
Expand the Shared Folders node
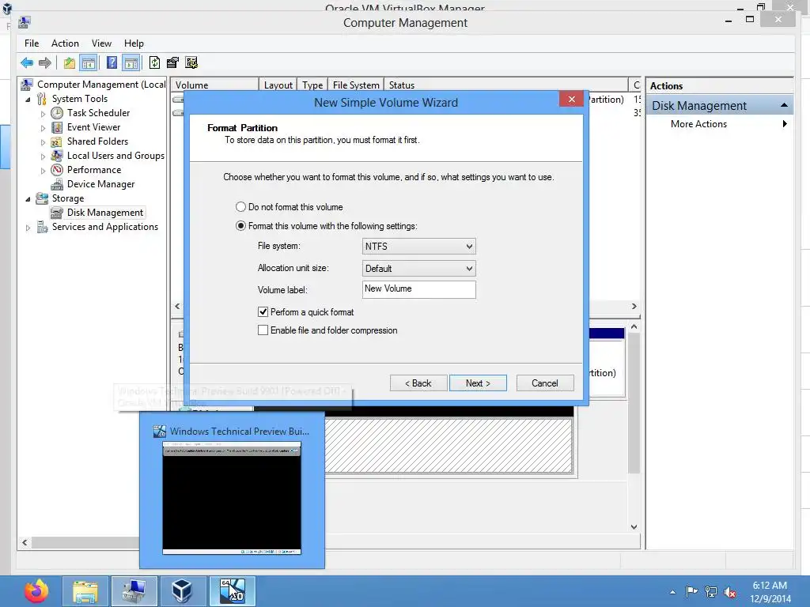click(x=43, y=142)
